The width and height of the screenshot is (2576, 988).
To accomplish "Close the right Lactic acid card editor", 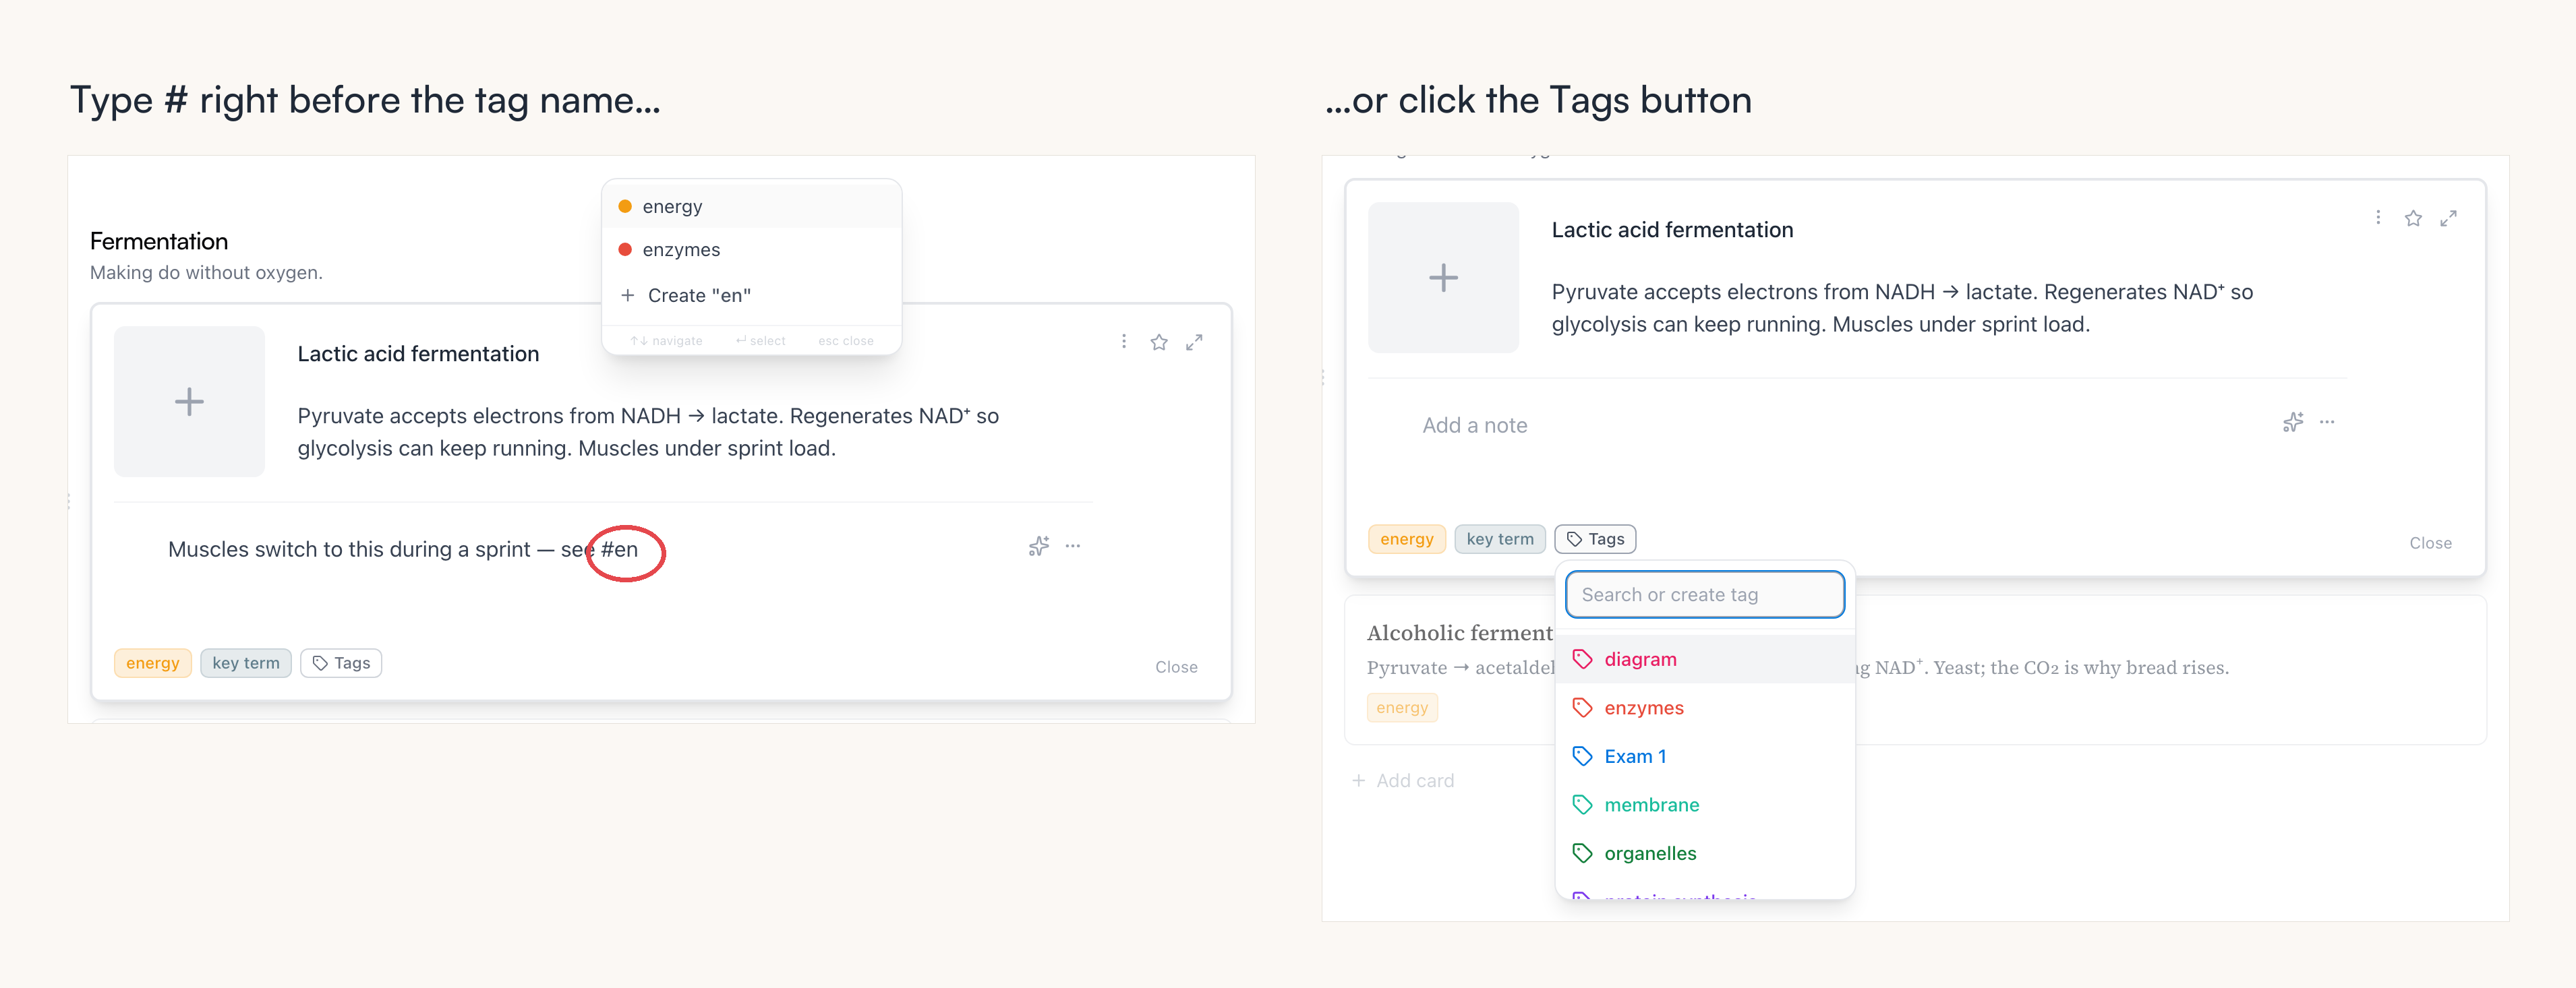I will (x=2430, y=543).
